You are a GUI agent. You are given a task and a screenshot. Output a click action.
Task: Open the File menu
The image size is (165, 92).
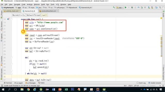pyautogui.click(x=2, y=5)
